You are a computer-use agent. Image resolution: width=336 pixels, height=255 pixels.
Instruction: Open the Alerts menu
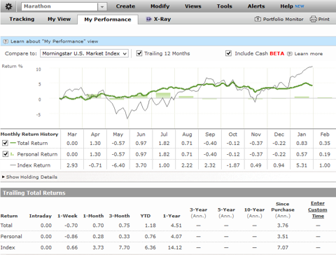256,6
